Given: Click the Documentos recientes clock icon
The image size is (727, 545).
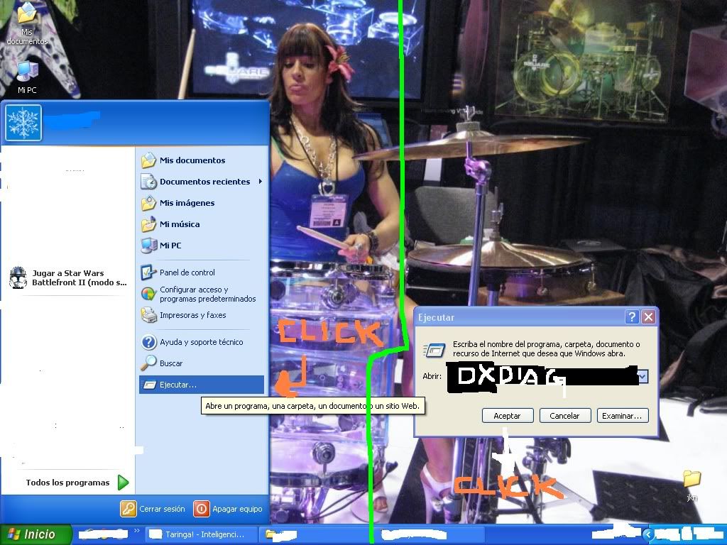Looking at the screenshot, I should tap(148, 182).
